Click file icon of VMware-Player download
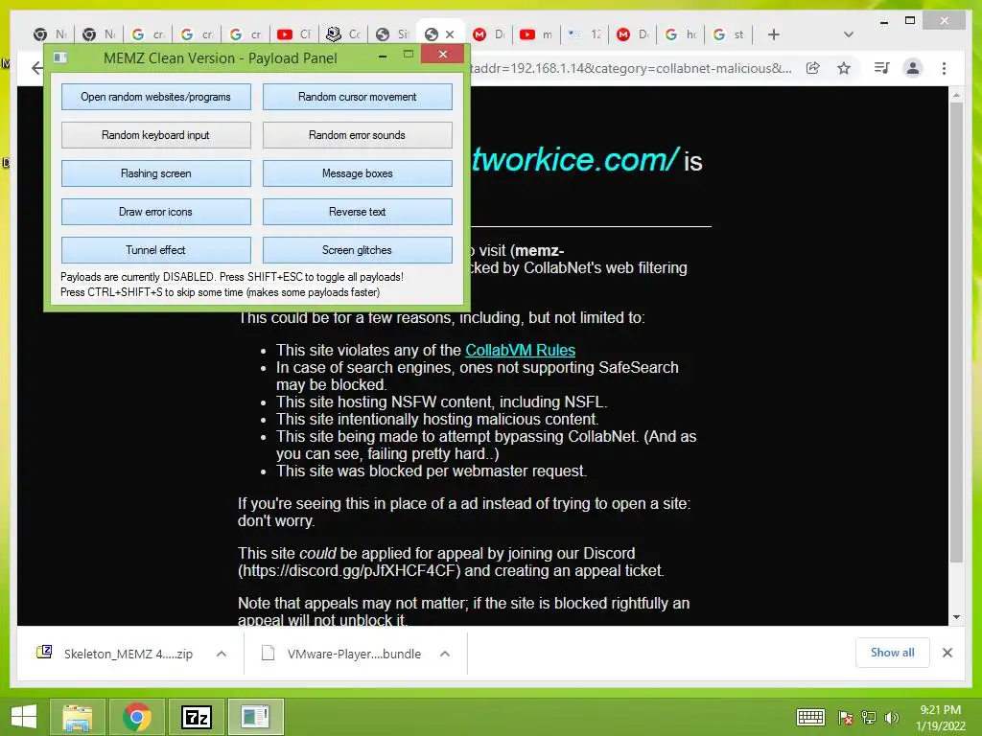Viewport: 982px width, 736px height. (269, 653)
